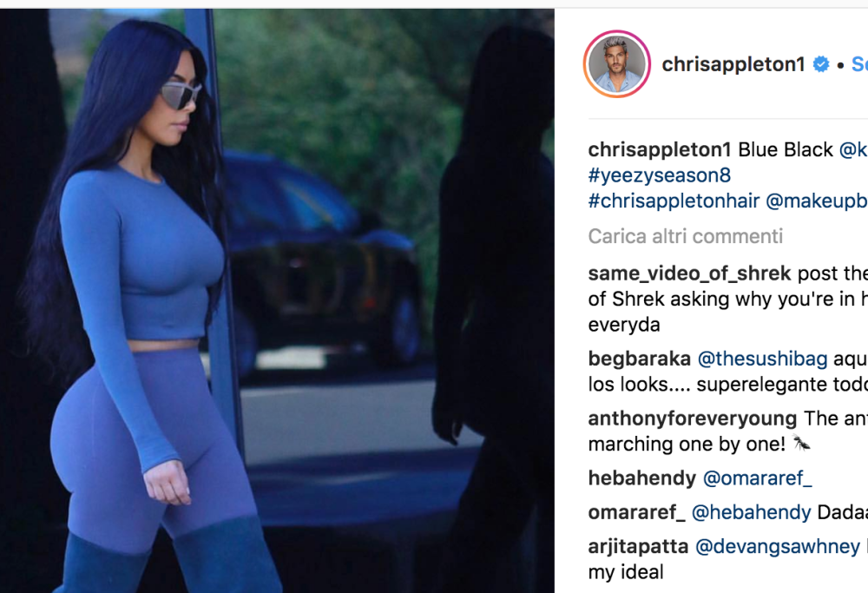Open the #chrisappletonhair hashtag
The image size is (868, 593).
pos(674,201)
